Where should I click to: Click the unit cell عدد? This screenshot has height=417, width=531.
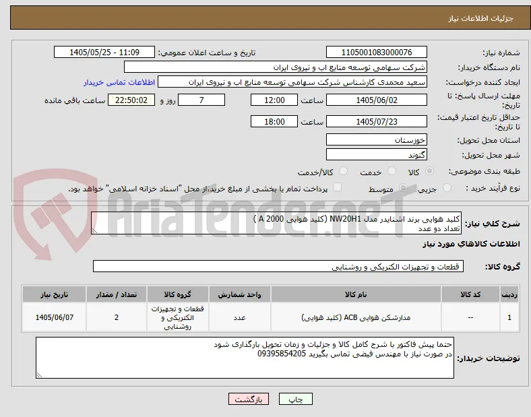pyautogui.click(x=240, y=317)
